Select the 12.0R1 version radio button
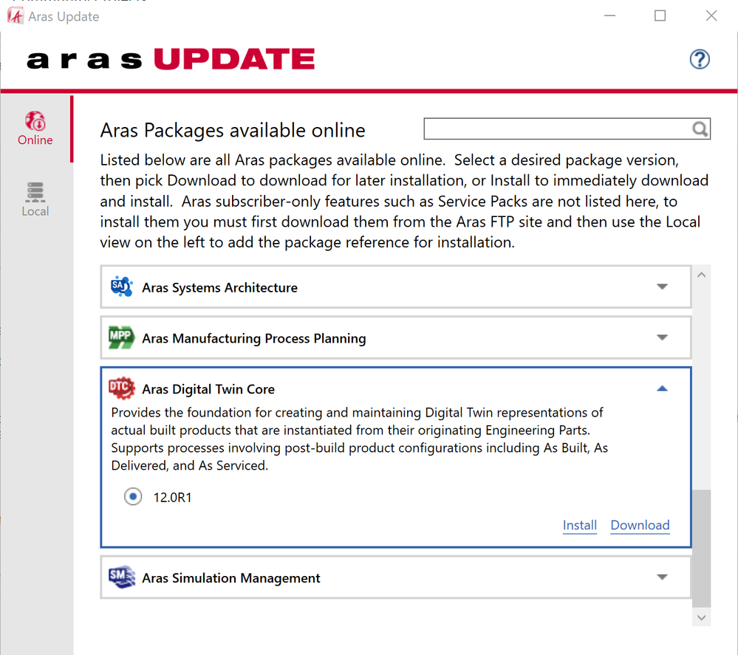The width and height of the screenshot is (738, 655). (133, 496)
